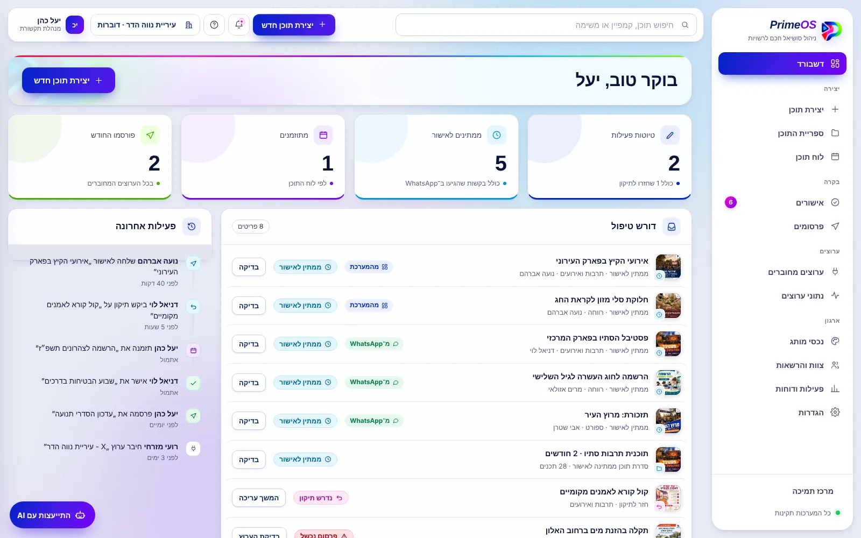Open לוח תוכן in sidebar

782,157
